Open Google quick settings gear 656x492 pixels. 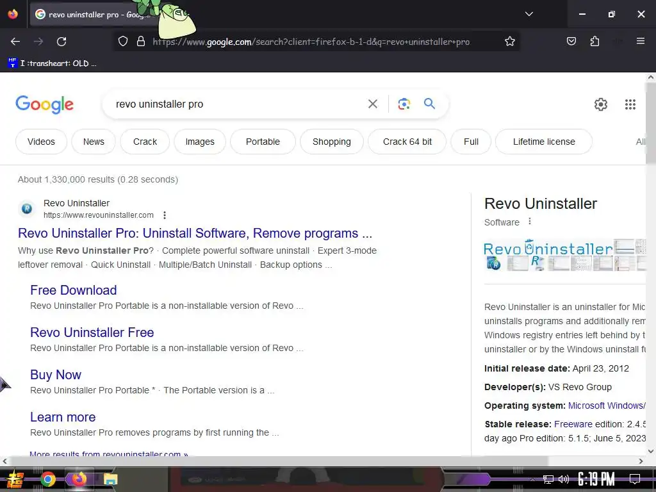pyautogui.click(x=600, y=104)
